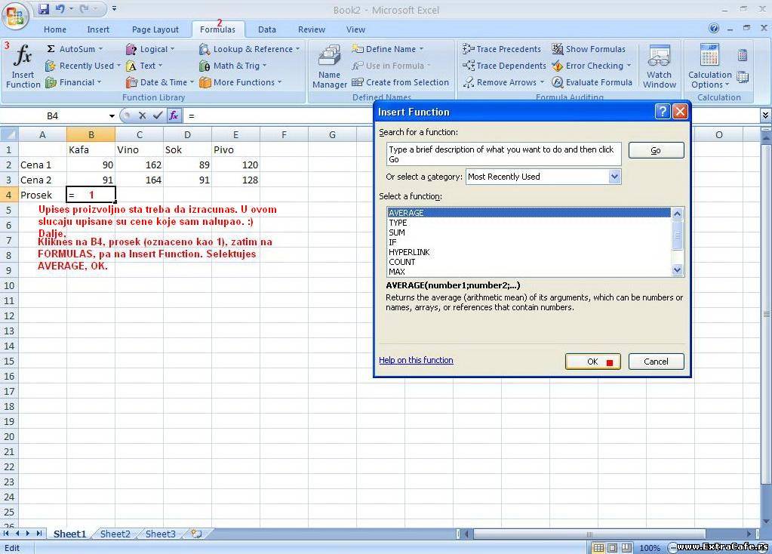The width and height of the screenshot is (772, 554).
Task: Switch to the Data tab
Action: click(267, 29)
